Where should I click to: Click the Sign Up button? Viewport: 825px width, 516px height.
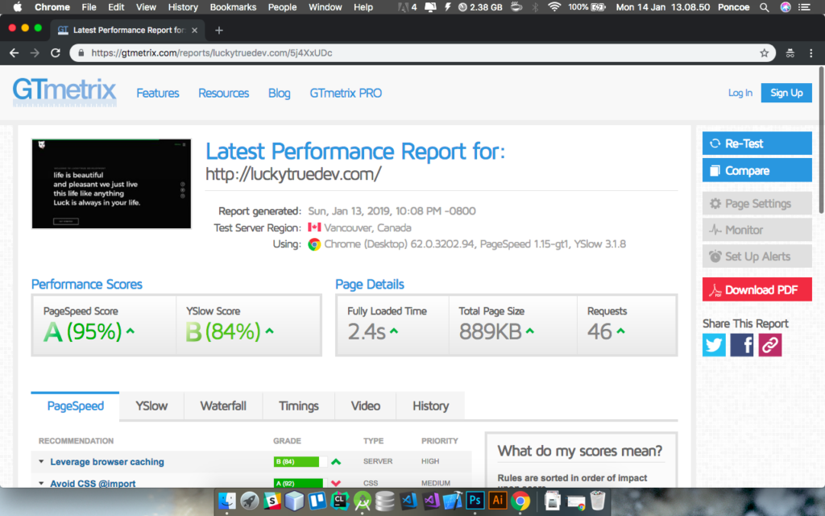pyautogui.click(x=786, y=93)
